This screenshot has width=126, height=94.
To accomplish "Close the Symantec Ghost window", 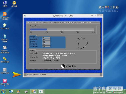I will [x=100, y=15].
